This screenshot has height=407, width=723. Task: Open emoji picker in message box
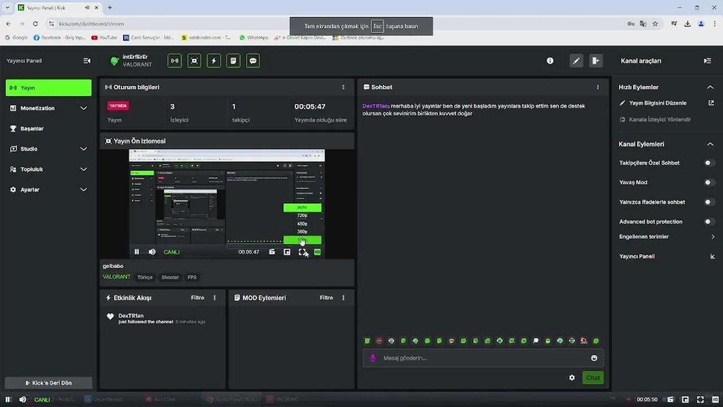click(x=594, y=358)
